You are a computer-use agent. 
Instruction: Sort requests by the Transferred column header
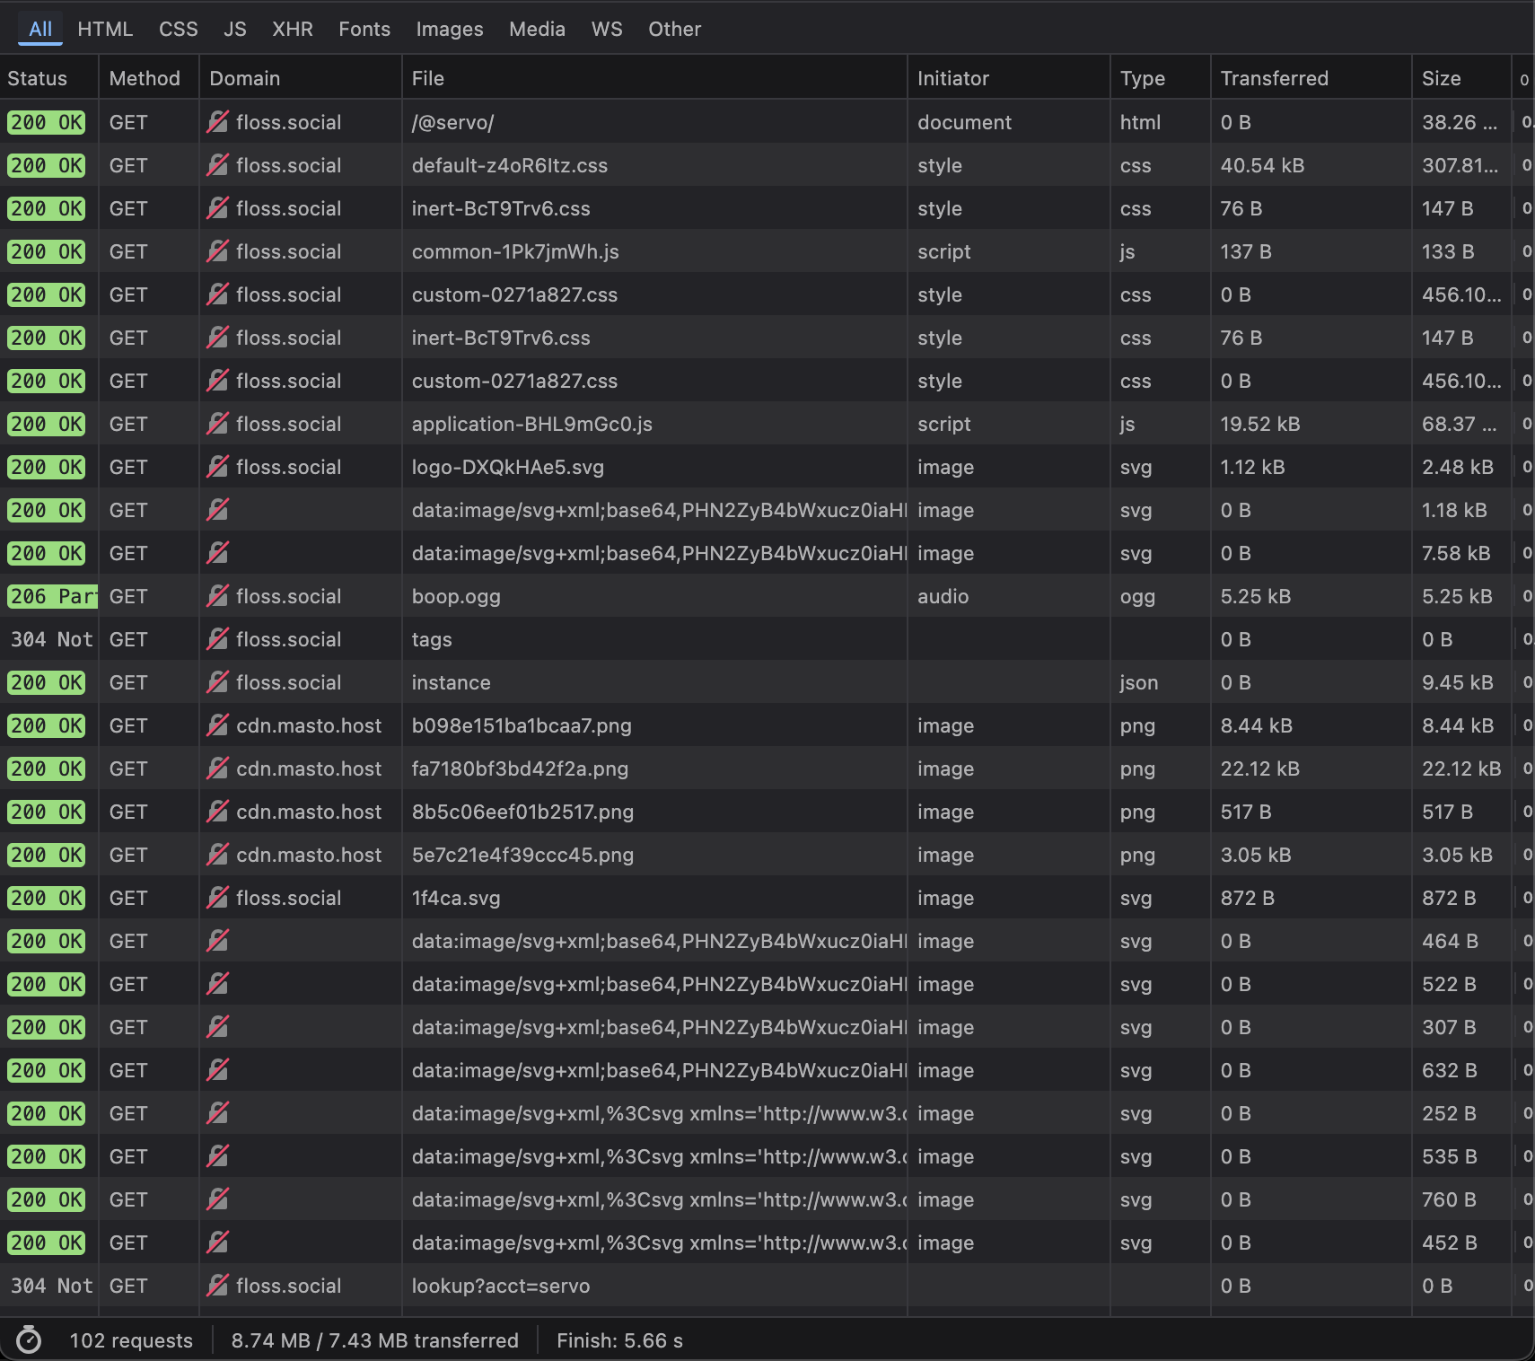click(x=1274, y=78)
